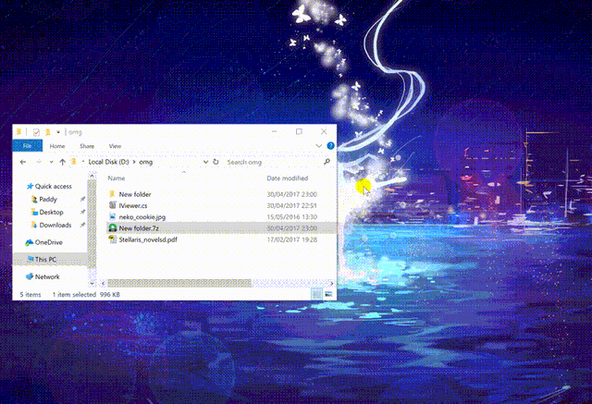The width and height of the screenshot is (592, 404).
Task: Open the File ribbon tab
Action: pyautogui.click(x=27, y=146)
